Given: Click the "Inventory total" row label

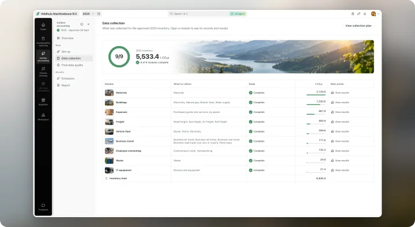Looking at the screenshot, I should pos(118,179).
